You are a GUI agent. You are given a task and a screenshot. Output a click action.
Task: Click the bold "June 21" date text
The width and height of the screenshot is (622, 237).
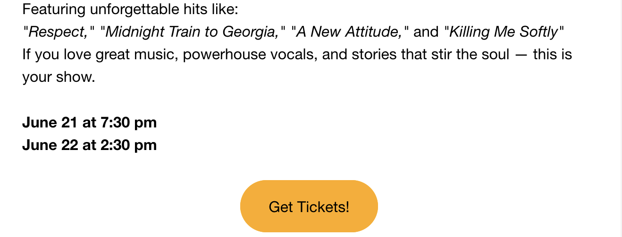coord(50,123)
